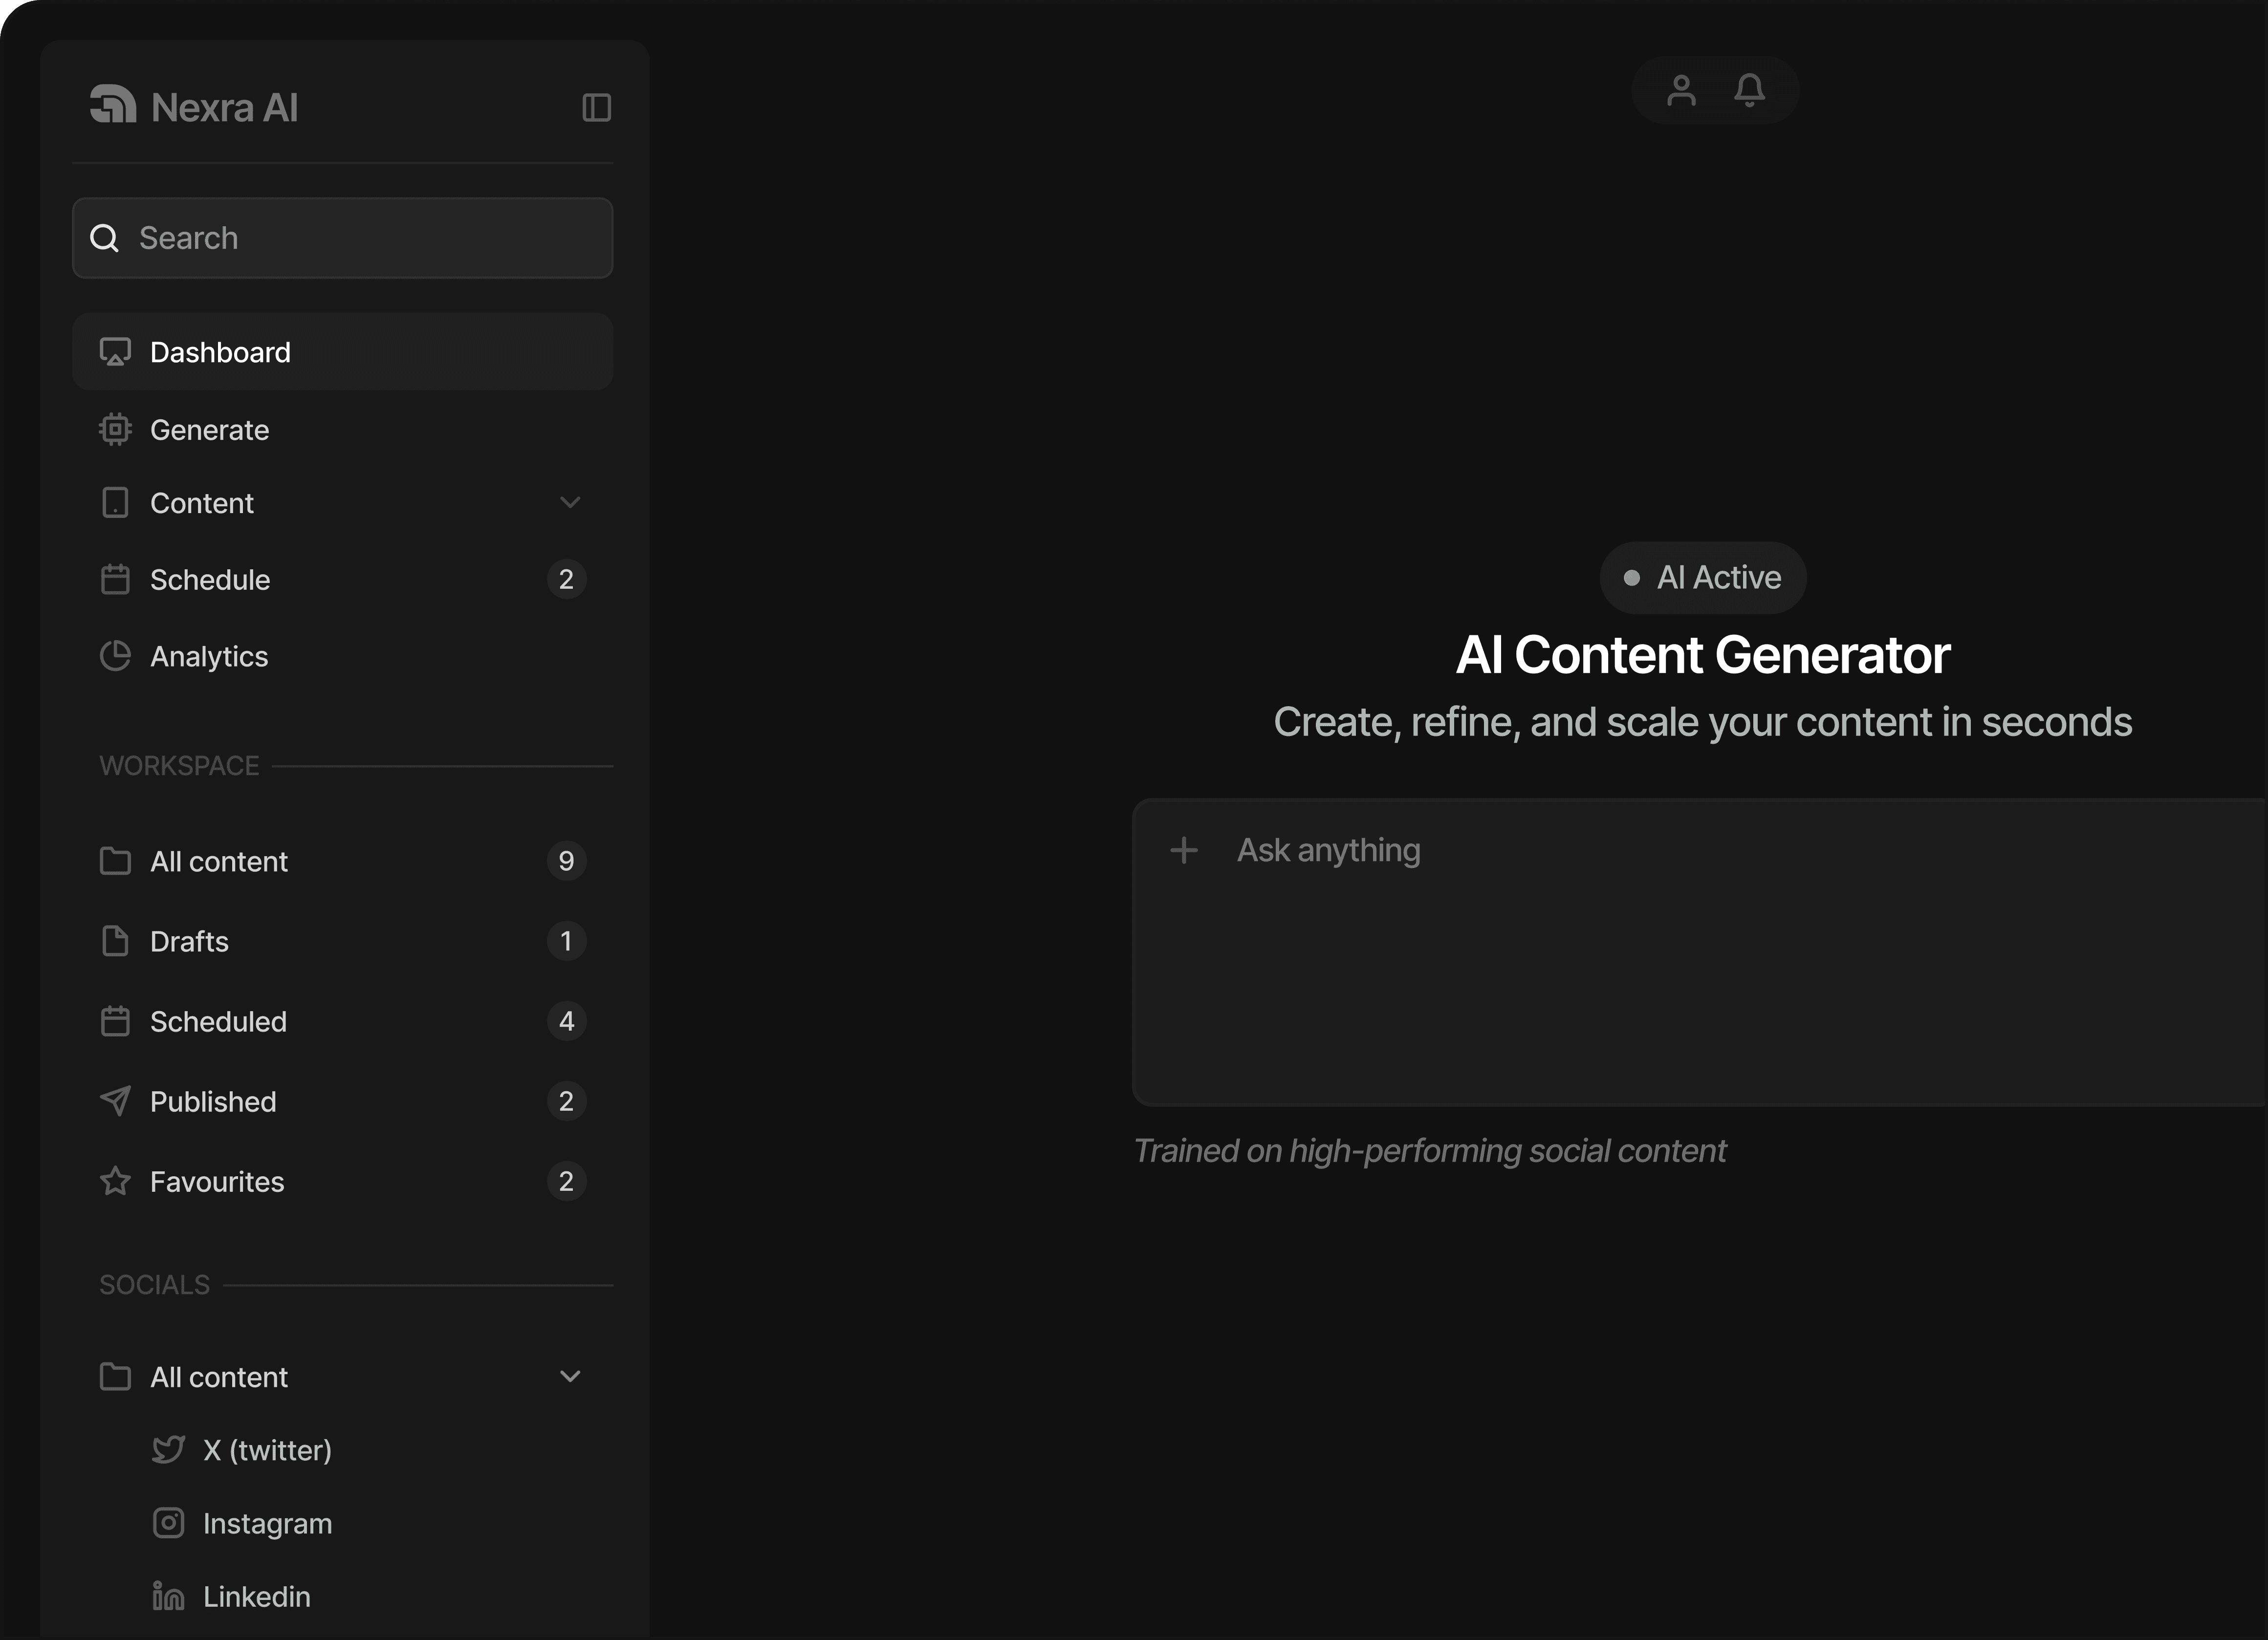Open Drafts in Workspace
Screen dimensions: 2268x1640
coord(189,942)
